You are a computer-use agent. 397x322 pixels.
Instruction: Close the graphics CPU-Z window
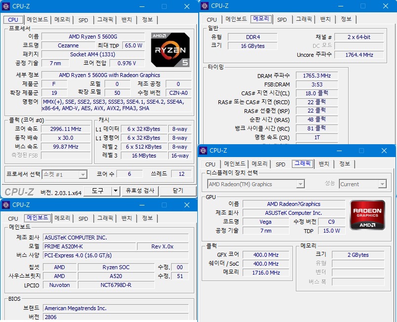coord(384,151)
